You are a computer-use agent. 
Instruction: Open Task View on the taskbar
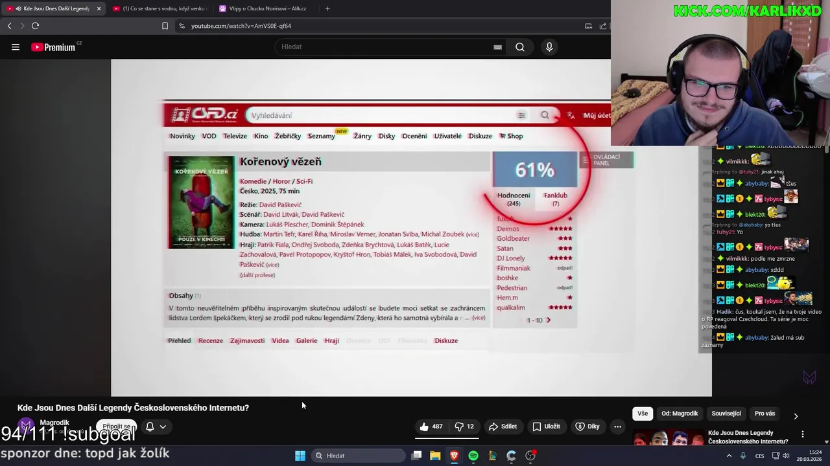(x=416, y=456)
